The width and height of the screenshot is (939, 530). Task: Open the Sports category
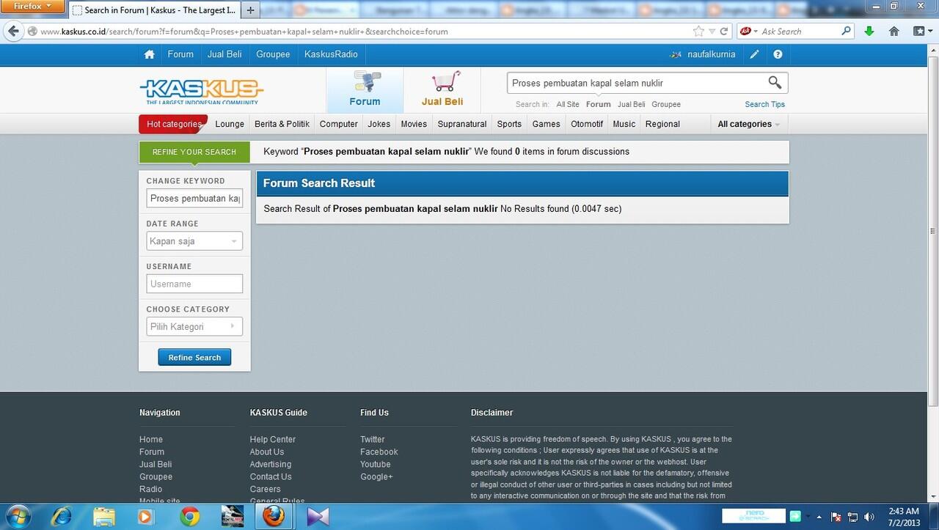click(509, 124)
